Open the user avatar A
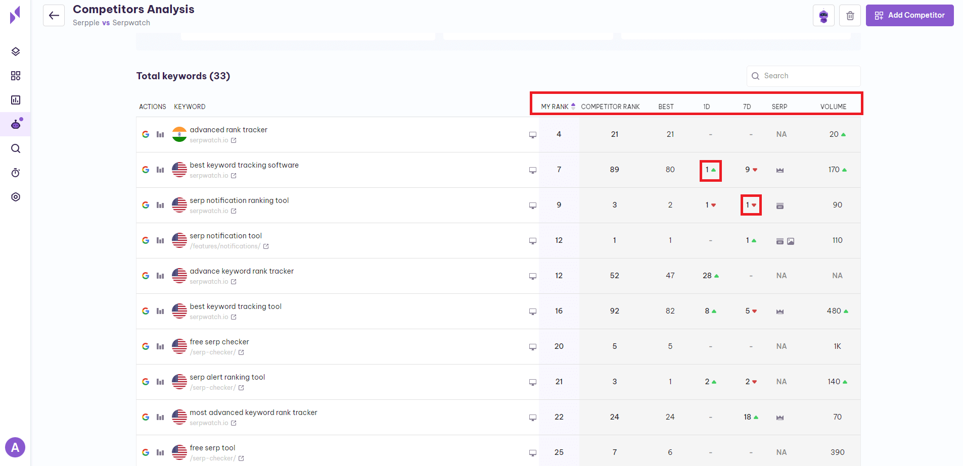This screenshot has width=963, height=466. [15, 447]
